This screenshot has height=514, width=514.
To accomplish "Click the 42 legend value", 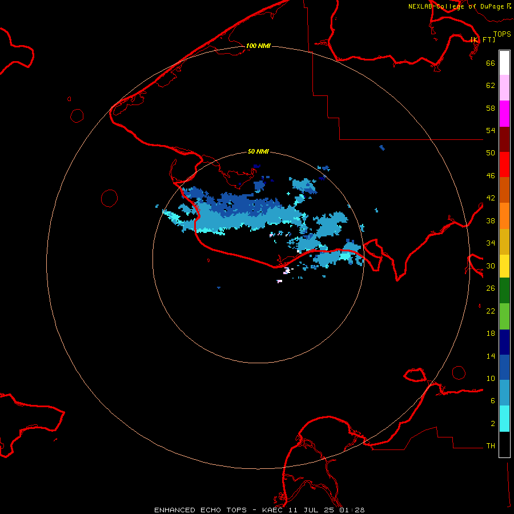I will [491, 198].
